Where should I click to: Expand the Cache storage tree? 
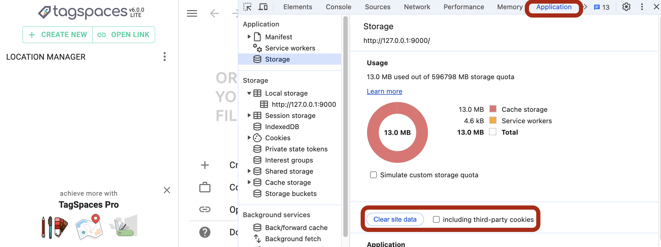249,182
